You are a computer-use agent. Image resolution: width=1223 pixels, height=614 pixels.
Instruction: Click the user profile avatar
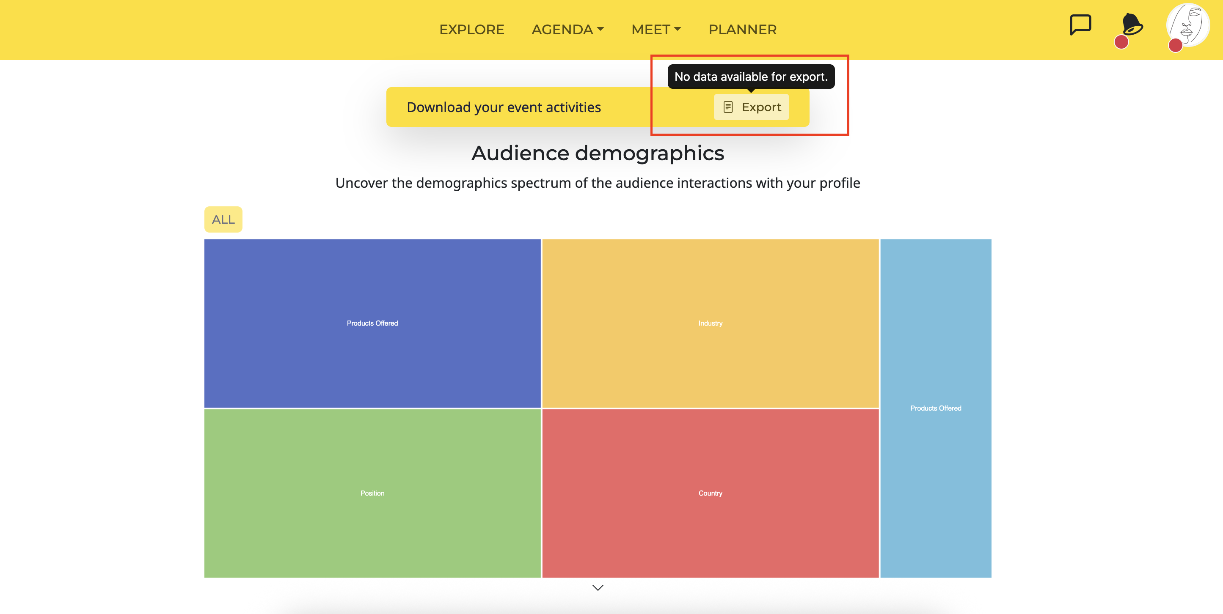1188,25
